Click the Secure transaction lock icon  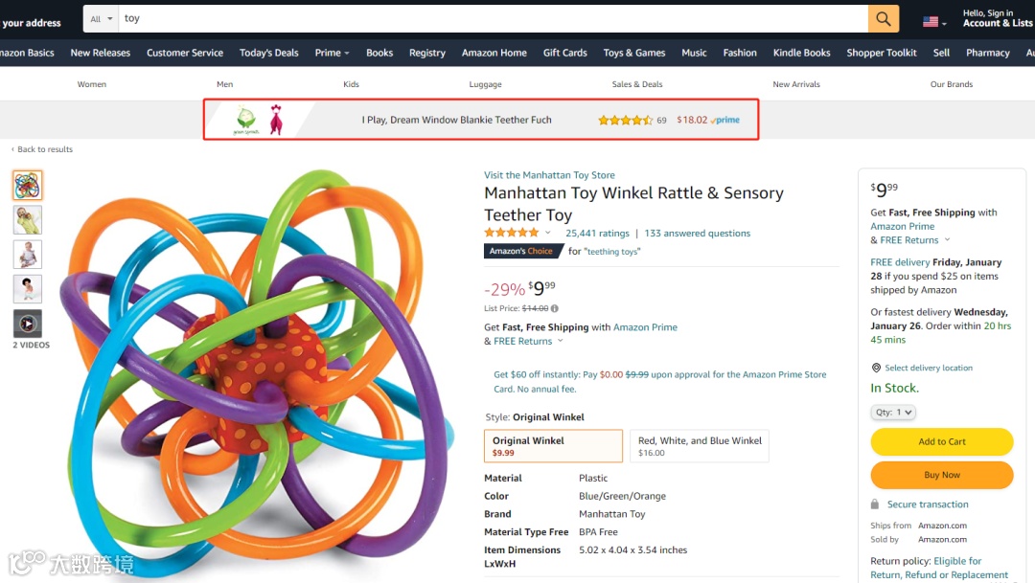[x=875, y=504]
